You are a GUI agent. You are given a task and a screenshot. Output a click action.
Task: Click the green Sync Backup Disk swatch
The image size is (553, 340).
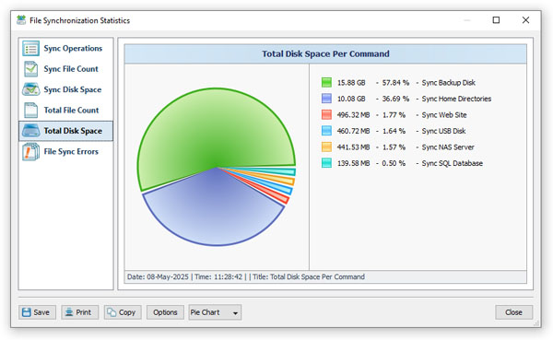coord(326,83)
